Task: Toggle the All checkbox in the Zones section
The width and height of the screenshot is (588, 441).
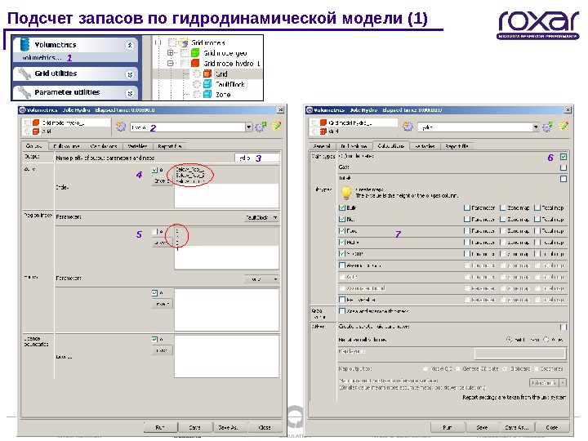Action: click(x=155, y=170)
